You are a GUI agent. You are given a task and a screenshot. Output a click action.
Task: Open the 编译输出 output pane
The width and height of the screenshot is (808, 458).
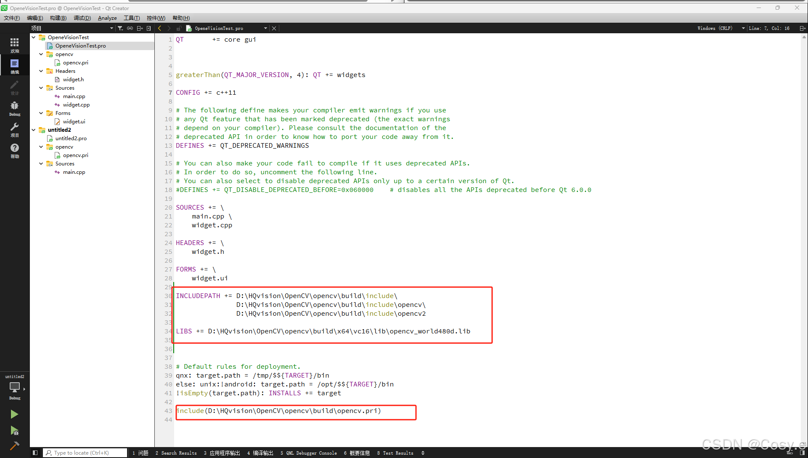pyautogui.click(x=260, y=453)
